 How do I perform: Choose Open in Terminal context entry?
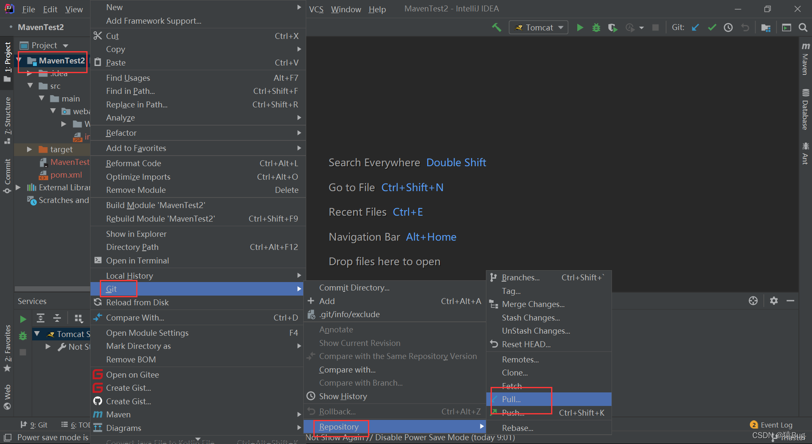[198, 260]
